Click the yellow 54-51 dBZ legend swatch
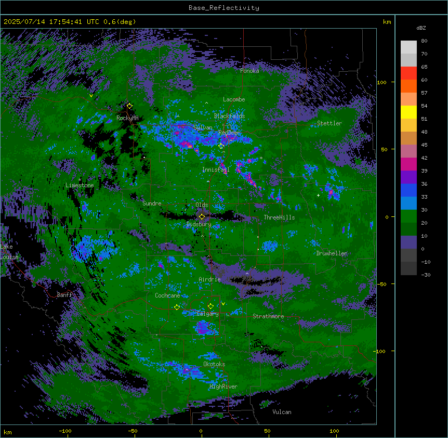Viewport: 448px width, 438px height. point(409,112)
